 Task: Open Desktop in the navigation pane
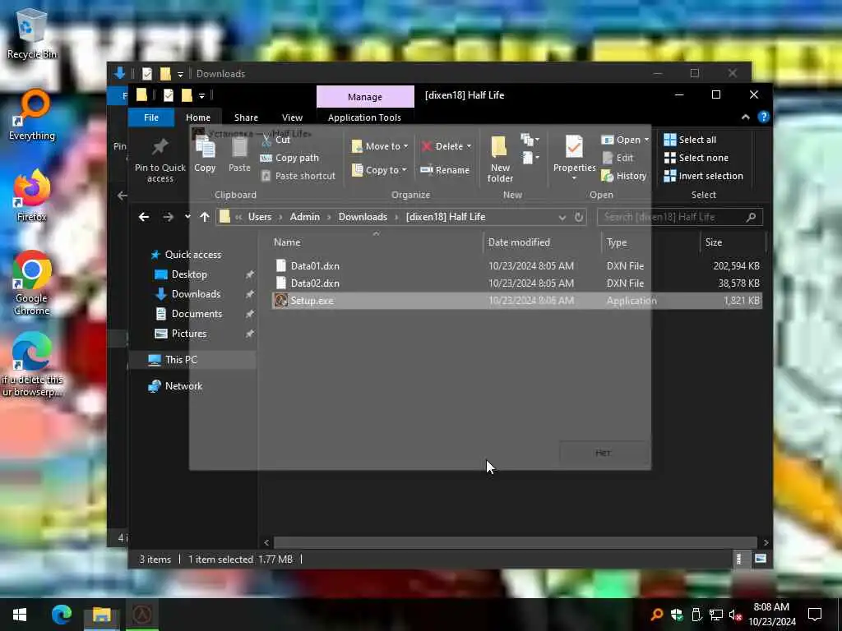coord(189,274)
